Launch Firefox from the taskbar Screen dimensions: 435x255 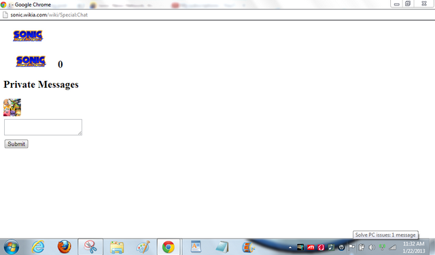click(x=64, y=247)
